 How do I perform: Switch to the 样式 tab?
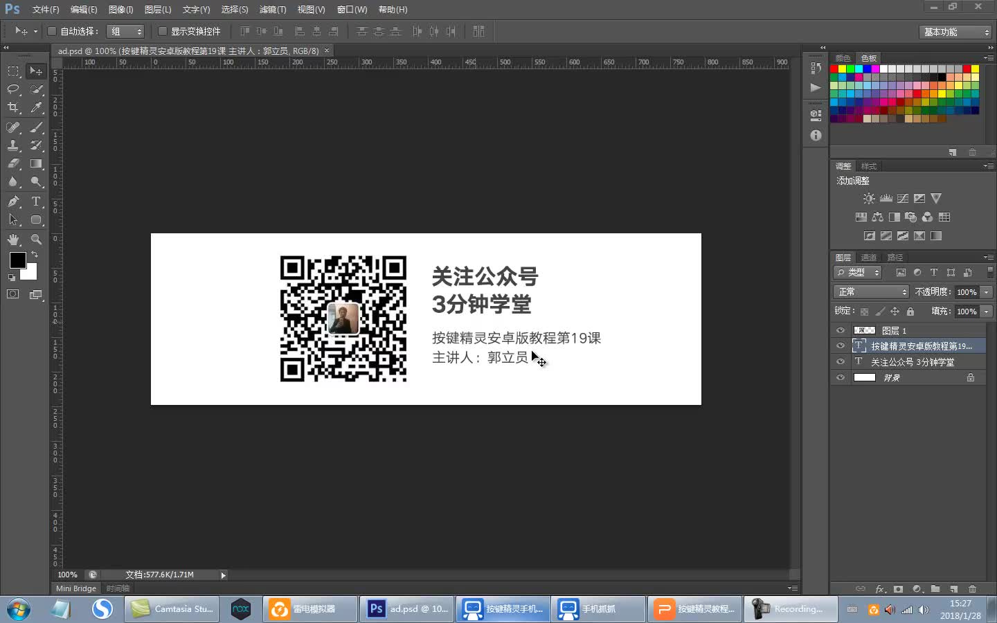869,166
